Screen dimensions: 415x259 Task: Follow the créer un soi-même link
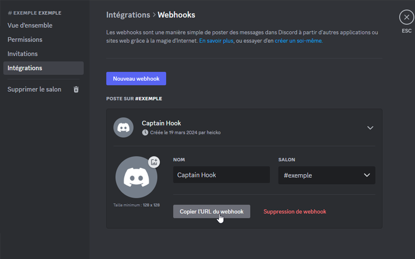pos(298,40)
